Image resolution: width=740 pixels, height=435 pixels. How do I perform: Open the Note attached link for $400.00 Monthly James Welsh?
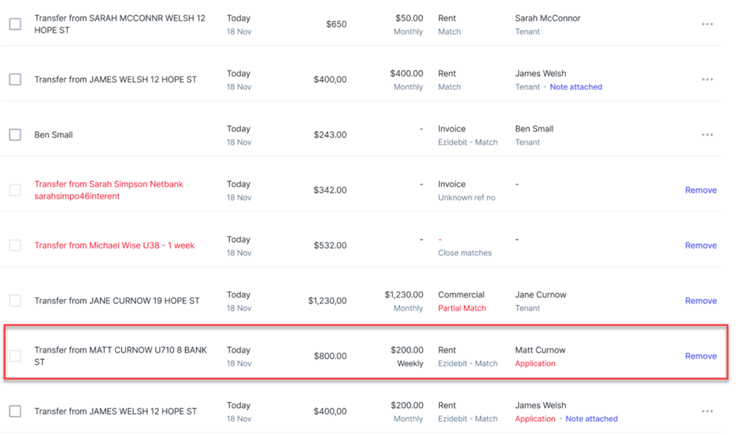(575, 87)
